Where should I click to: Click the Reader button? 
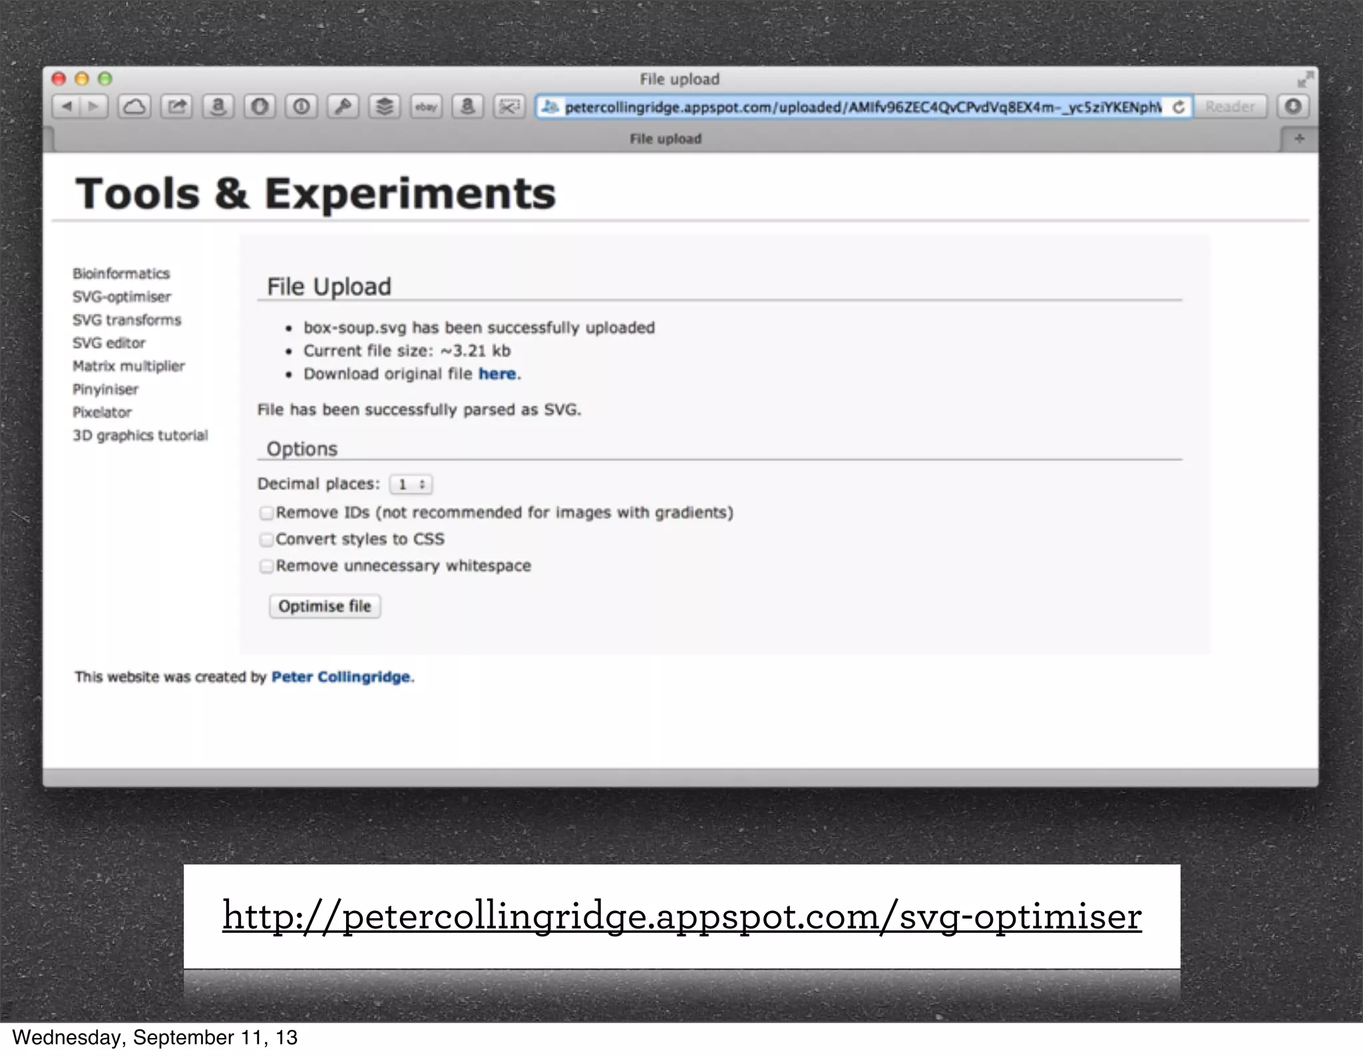click(x=1230, y=106)
